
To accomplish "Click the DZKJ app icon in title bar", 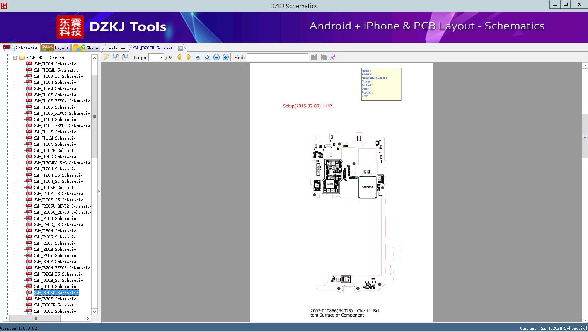I will (4, 5).
